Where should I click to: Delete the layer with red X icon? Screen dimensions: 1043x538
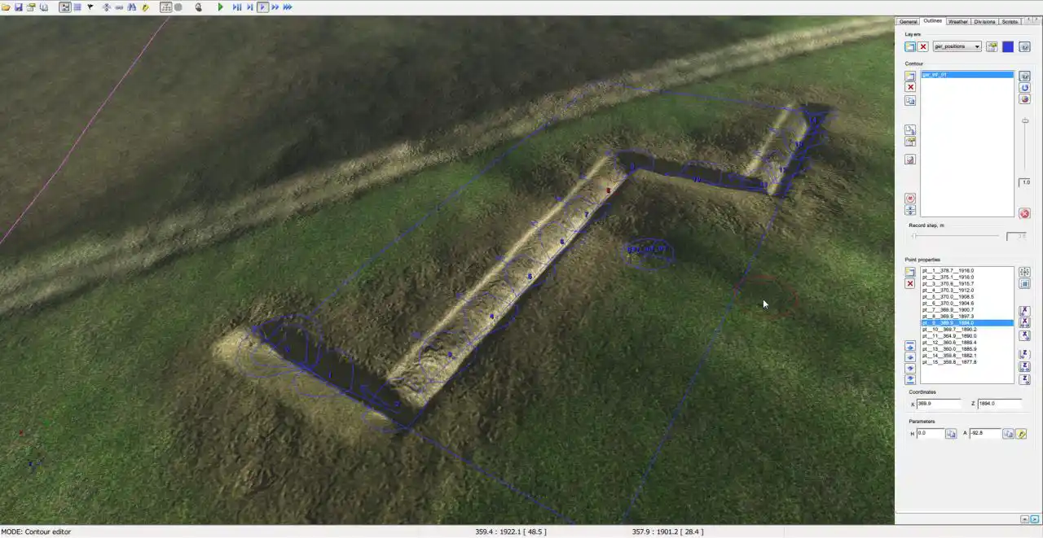tap(922, 47)
